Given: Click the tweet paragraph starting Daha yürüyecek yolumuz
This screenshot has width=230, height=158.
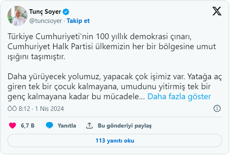Looking at the screenshot, I should [115, 87].
